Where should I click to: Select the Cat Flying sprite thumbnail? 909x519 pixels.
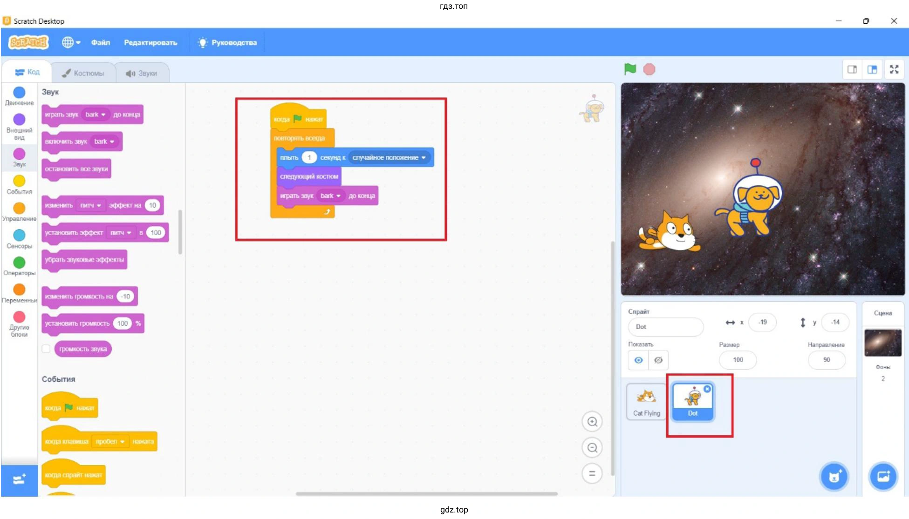point(646,401)
